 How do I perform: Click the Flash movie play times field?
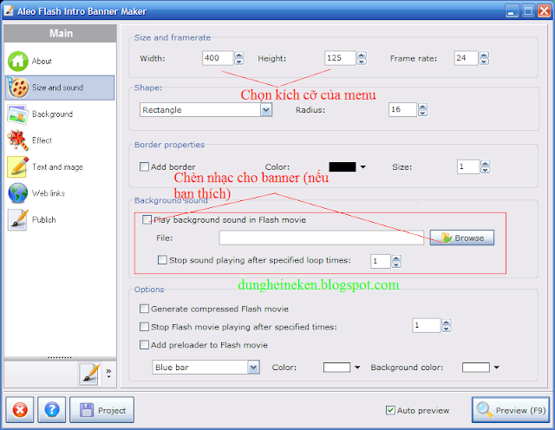tap(427, 325)
